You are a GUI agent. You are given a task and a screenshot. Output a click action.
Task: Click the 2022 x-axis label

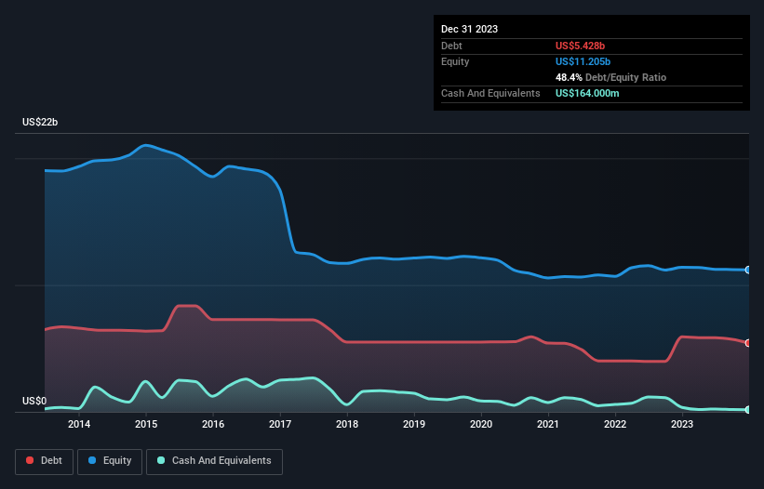coord(615,424)
